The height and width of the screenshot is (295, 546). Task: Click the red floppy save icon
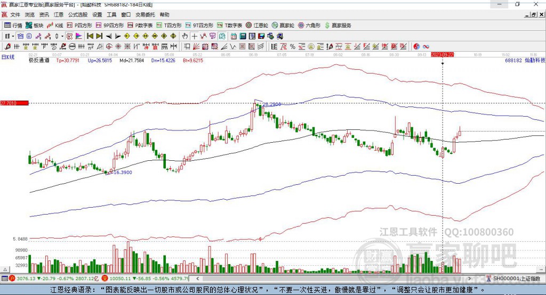click(x=261, y=36)
